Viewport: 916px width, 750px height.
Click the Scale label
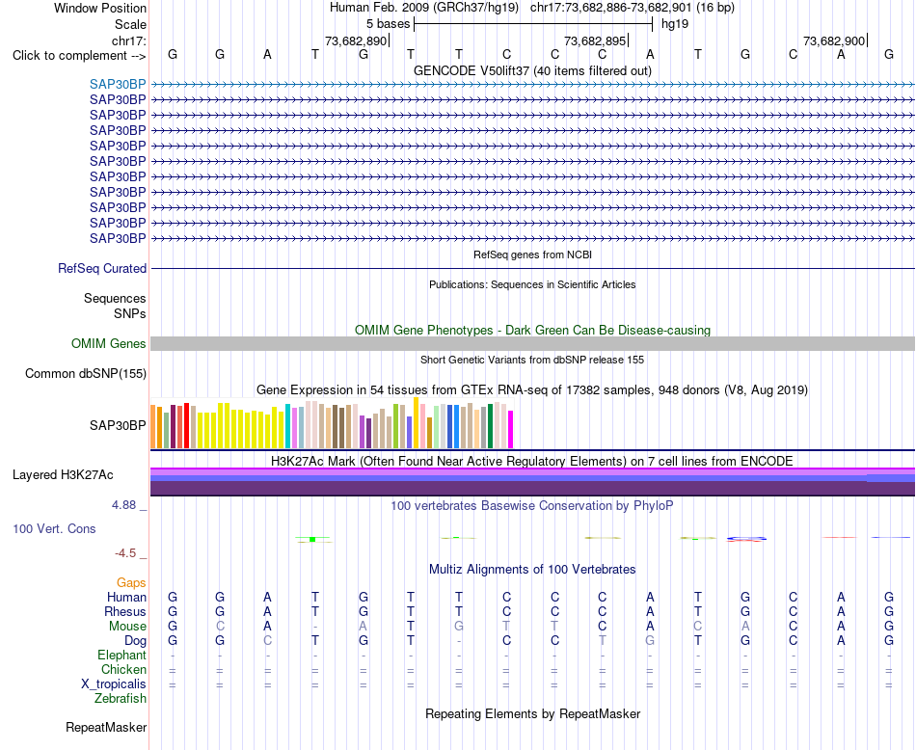click(130, 24)
